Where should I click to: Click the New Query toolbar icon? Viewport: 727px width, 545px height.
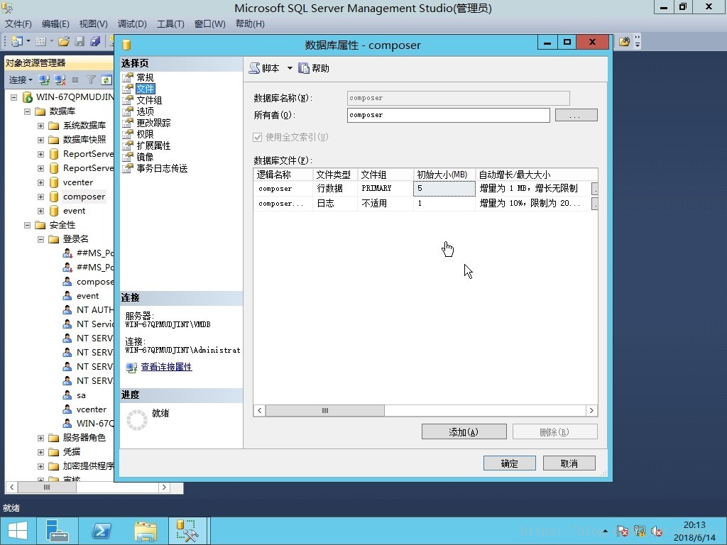click(17, 41)
